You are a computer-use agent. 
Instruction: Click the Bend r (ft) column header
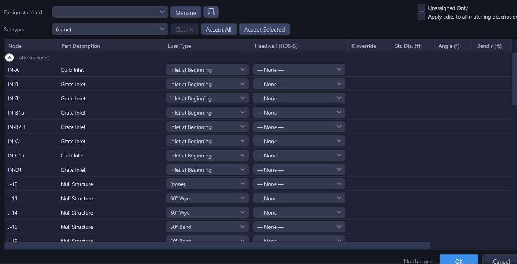coord(492,46)
